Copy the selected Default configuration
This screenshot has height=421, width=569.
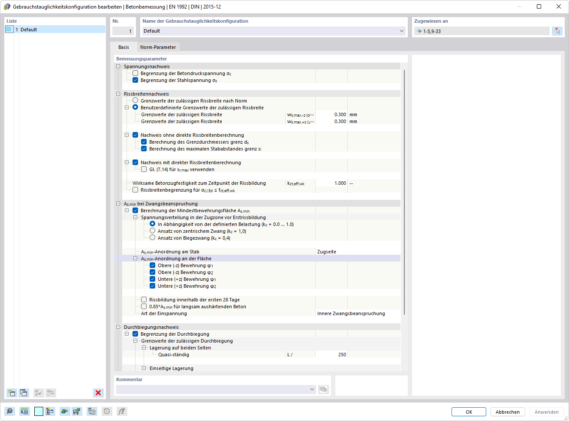point(24,393)
